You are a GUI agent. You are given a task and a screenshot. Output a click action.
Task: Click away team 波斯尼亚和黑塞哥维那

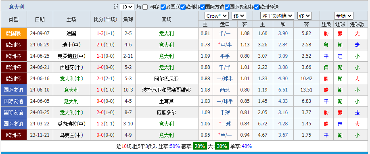coord(166,90)
